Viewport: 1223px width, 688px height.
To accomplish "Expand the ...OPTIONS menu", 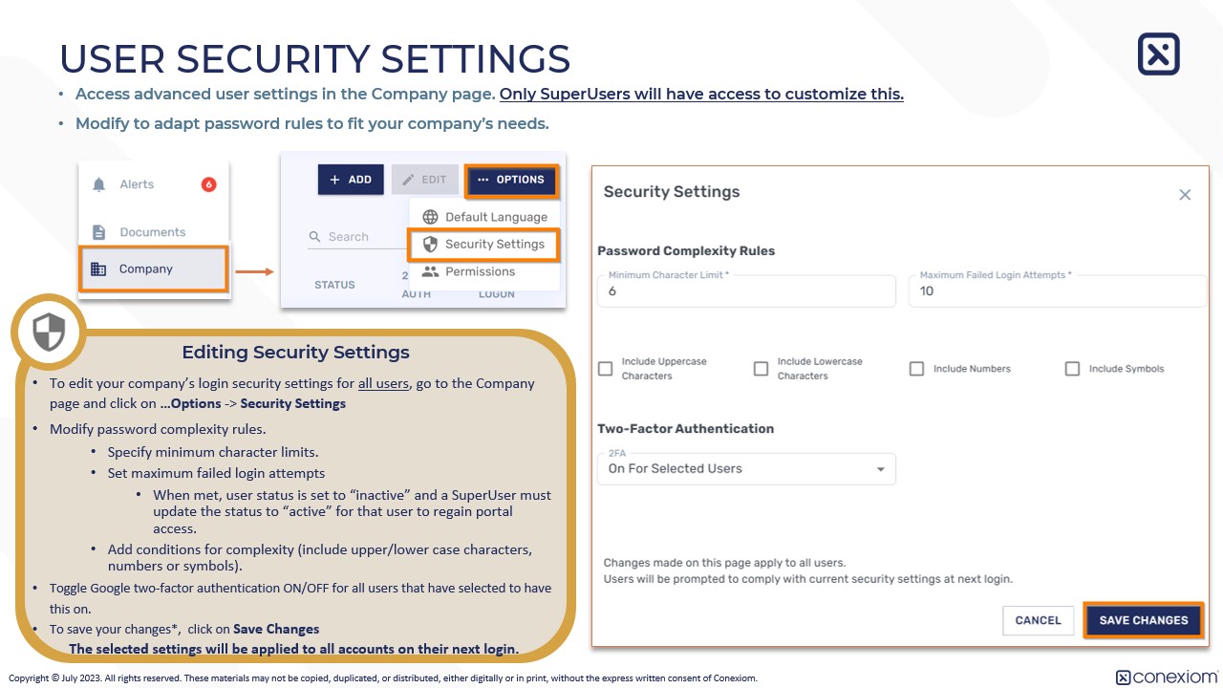I will 511,181.
